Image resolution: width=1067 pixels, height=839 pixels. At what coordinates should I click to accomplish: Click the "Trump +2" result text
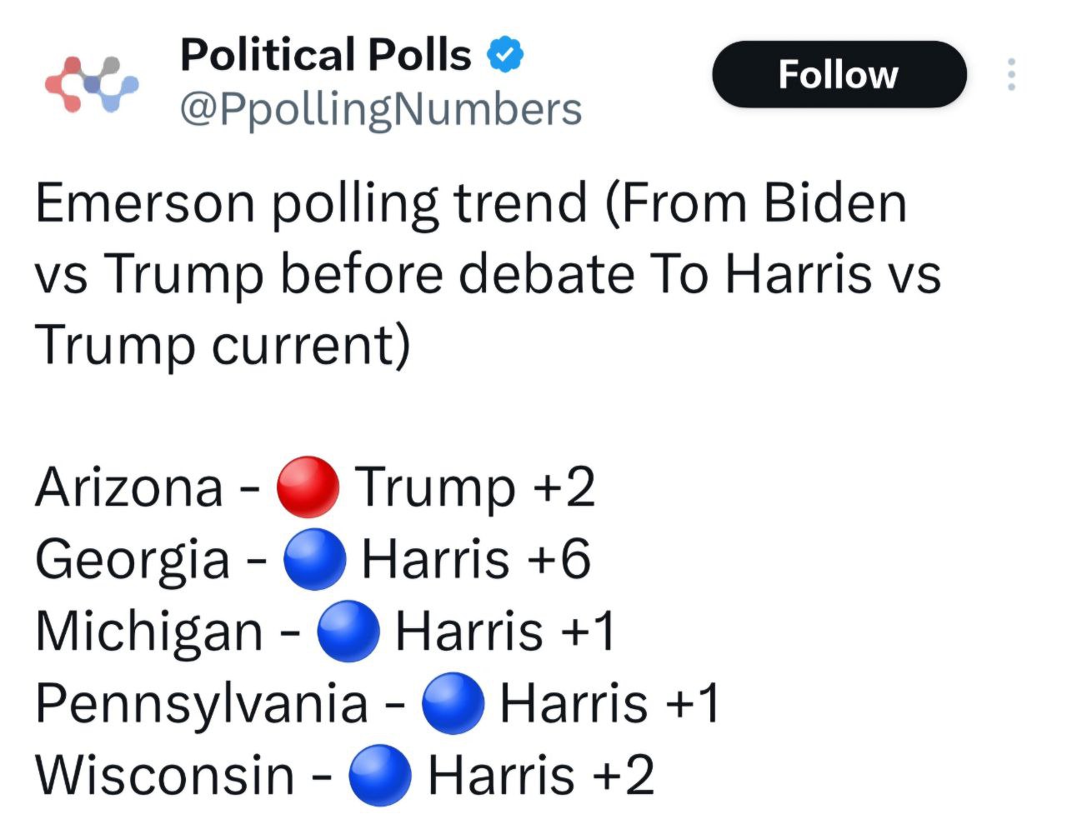pyautogui.click(x=475, y=487)
